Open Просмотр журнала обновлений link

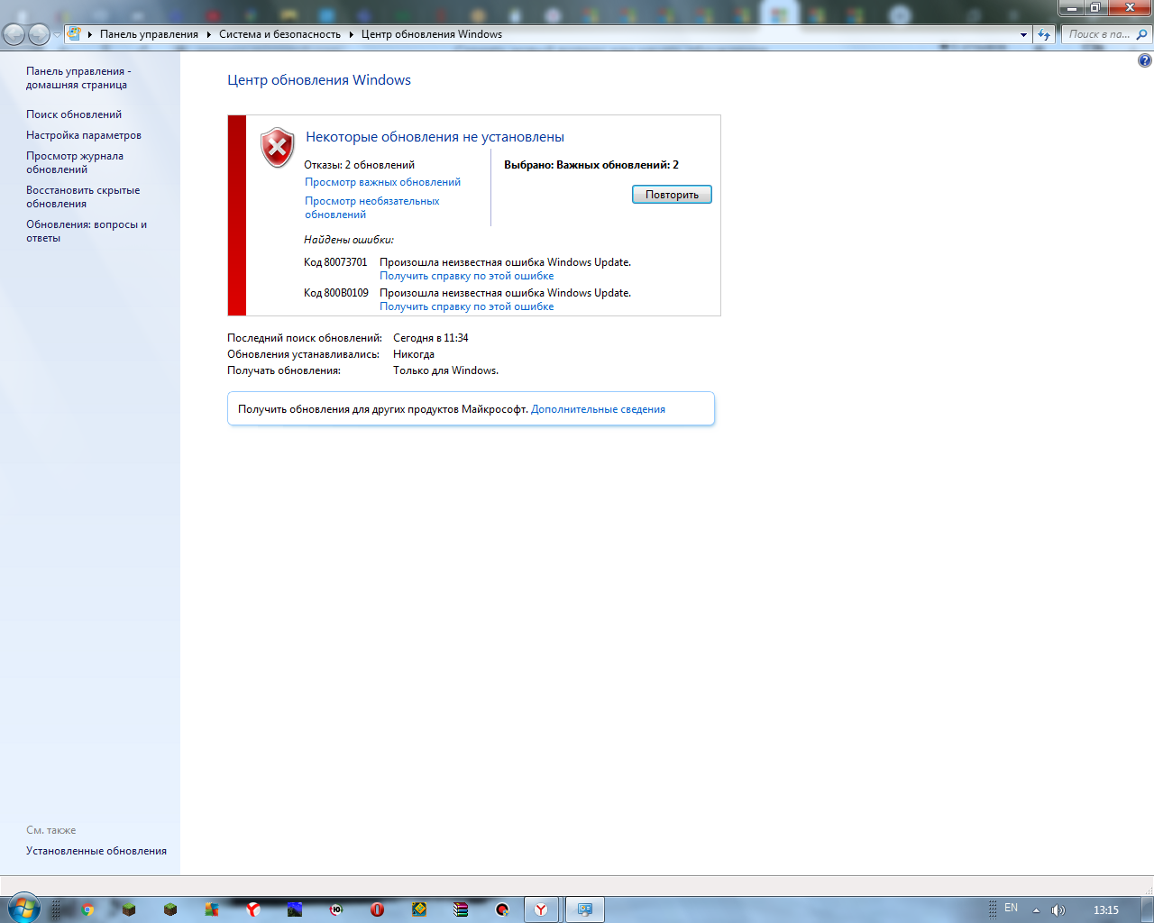point(75,162)
